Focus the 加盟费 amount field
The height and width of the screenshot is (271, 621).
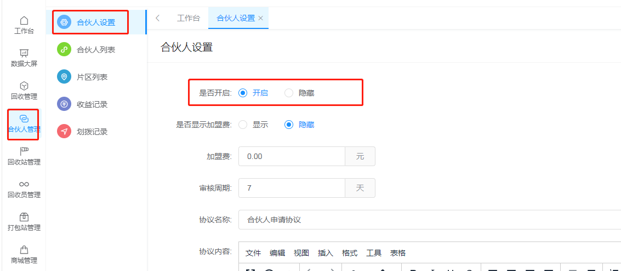pyautogui.click(x=292, y=156)
